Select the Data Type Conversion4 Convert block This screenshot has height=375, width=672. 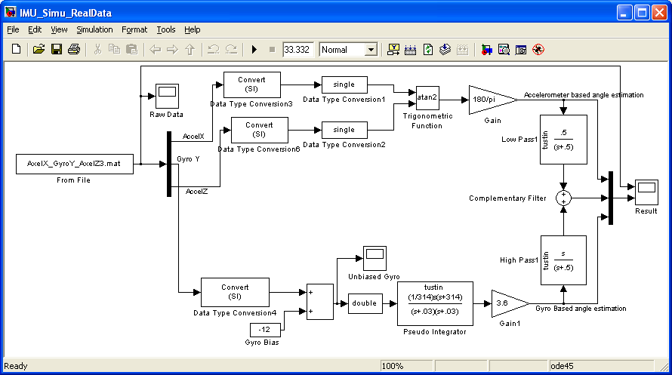coord(235,293)
